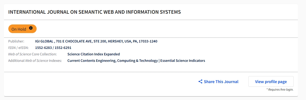
Task: Click the Additional Web of Science Indexes label
Action: pyautogui.click(x=35, y=61)
